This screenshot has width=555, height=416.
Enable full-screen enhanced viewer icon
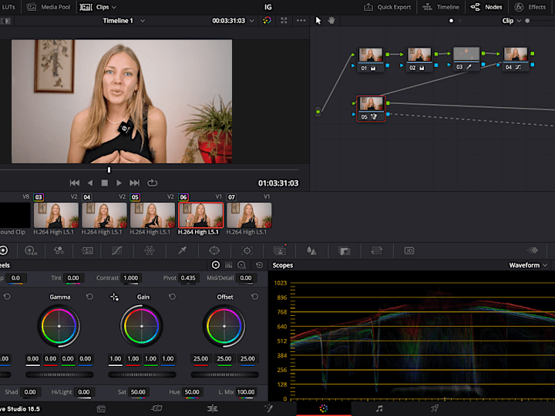[284, 21]
